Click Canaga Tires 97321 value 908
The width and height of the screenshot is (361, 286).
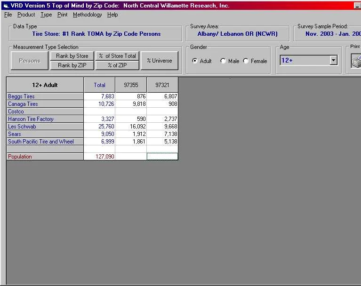[x=162, y=104]
